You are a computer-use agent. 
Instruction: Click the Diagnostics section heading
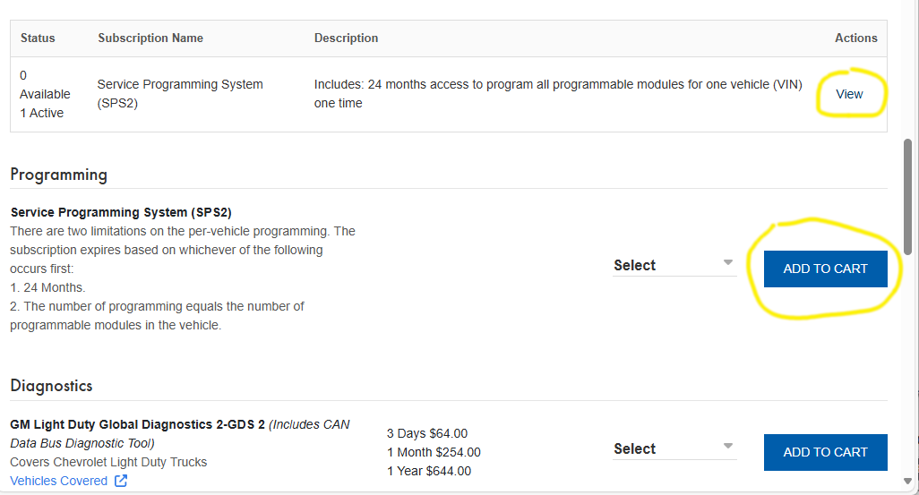click(51, 386)
